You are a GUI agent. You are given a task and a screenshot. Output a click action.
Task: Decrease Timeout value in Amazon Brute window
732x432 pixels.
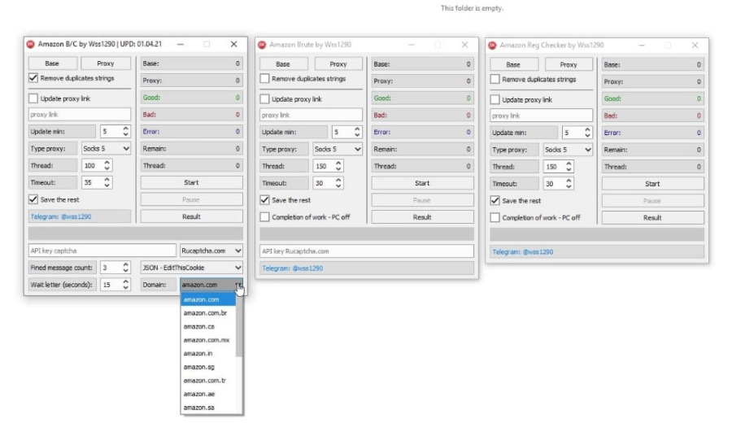tap(339, 186)
